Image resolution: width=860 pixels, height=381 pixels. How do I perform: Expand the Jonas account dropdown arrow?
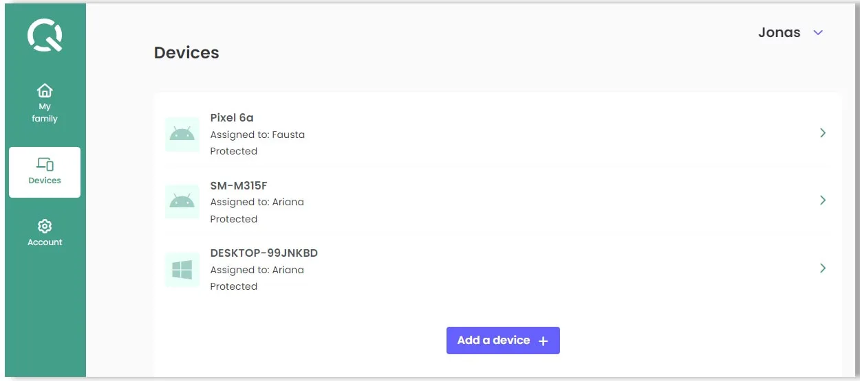(818, 33)
